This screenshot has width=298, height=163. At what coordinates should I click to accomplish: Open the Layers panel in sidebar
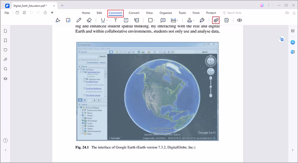(x=6, y=78)
